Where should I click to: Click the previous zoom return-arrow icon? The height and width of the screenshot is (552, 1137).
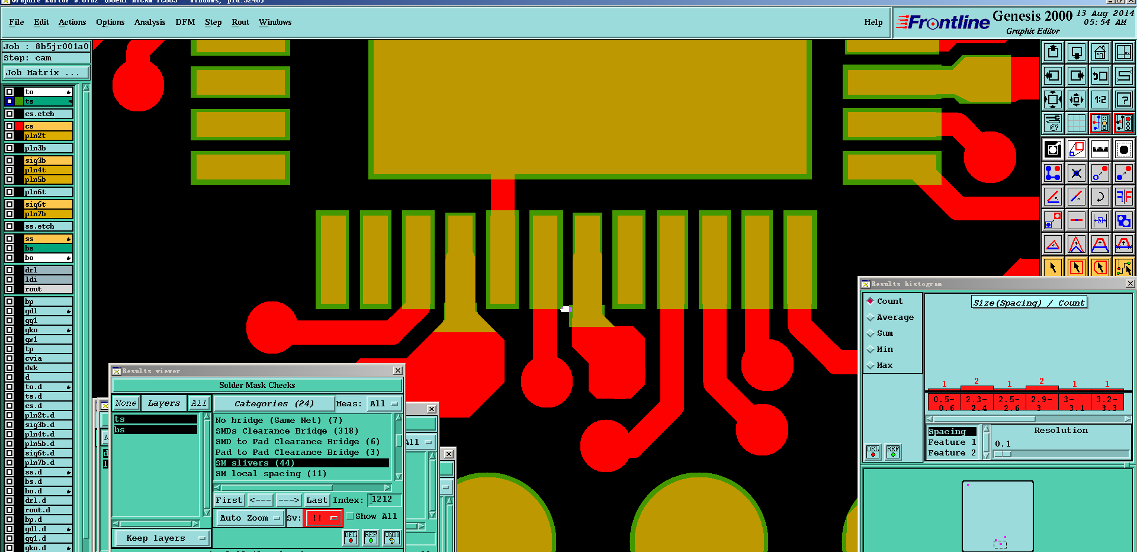(1100, 76)
